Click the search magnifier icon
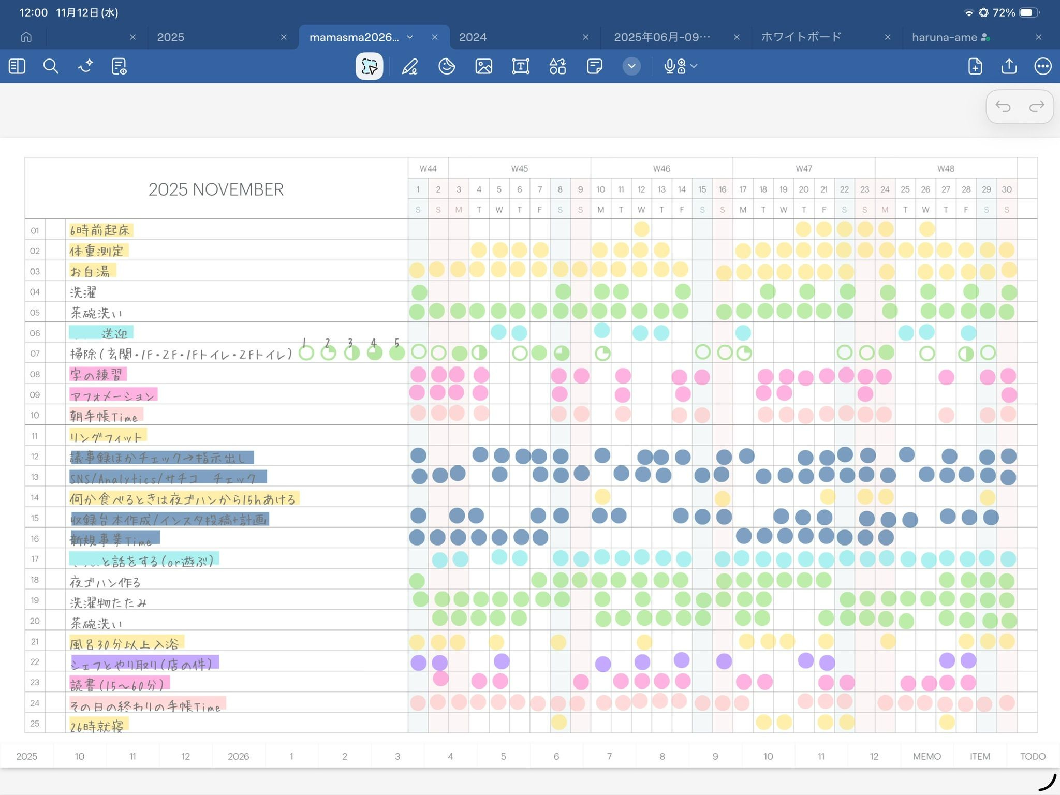This screenshot has width=1060, height=795. click(51, 66)
